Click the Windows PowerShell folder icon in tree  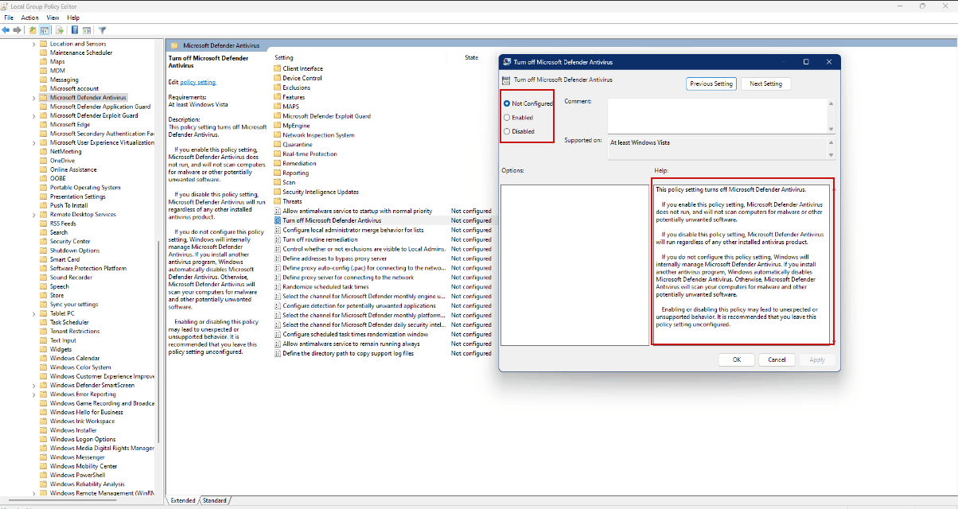pos(44,475)
